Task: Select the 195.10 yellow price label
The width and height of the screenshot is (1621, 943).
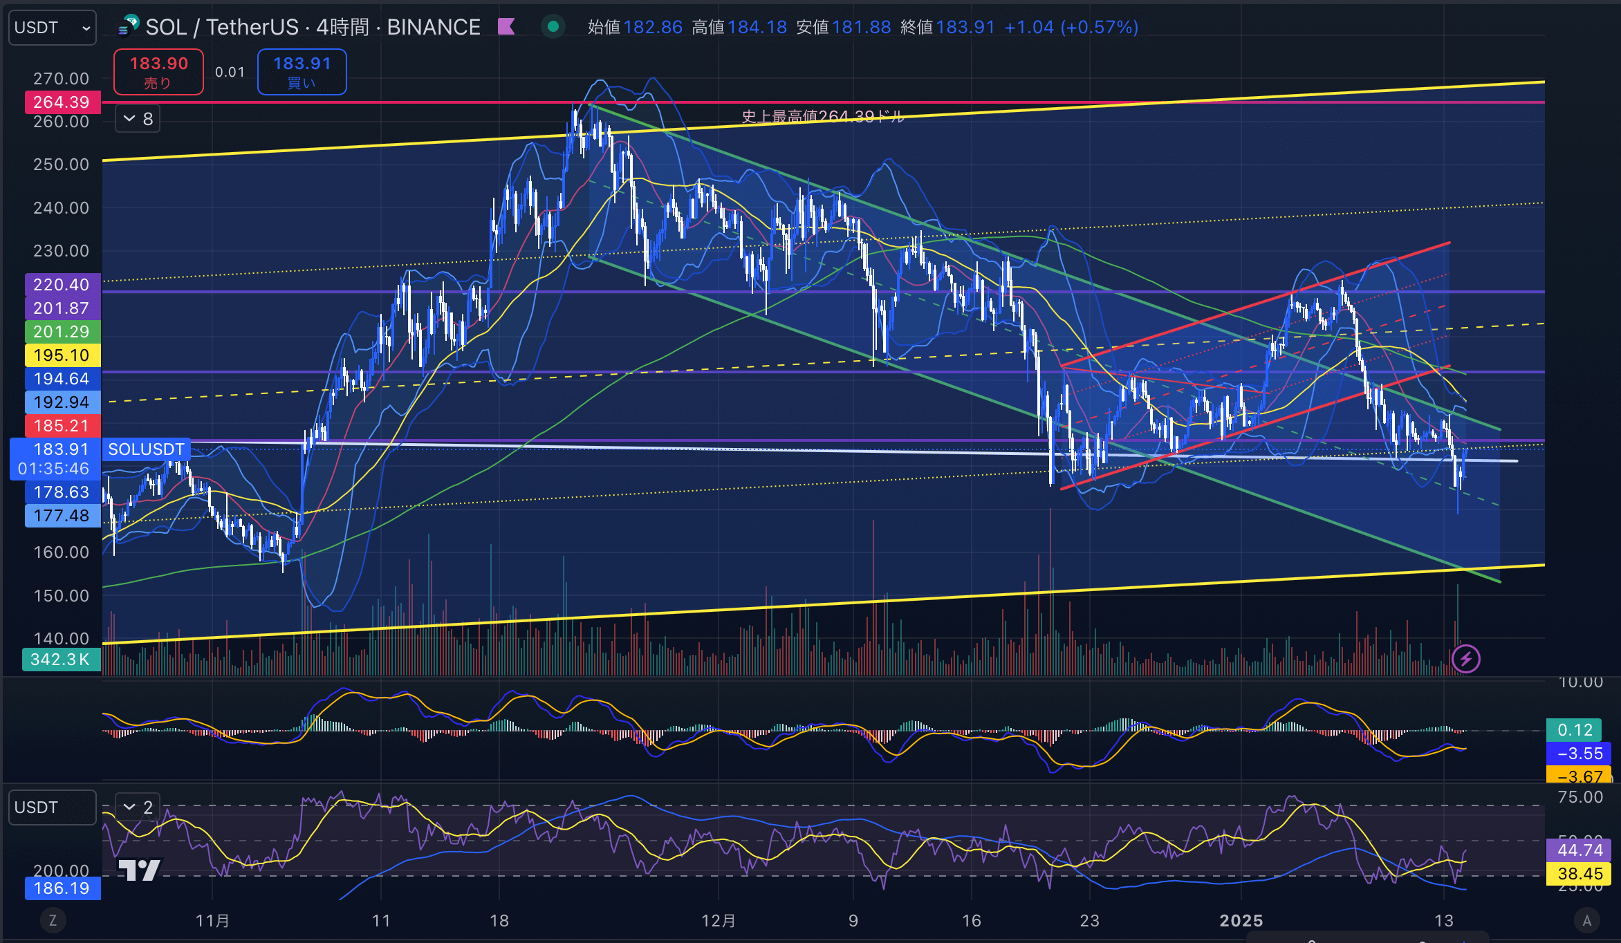Action: (62, 355)
